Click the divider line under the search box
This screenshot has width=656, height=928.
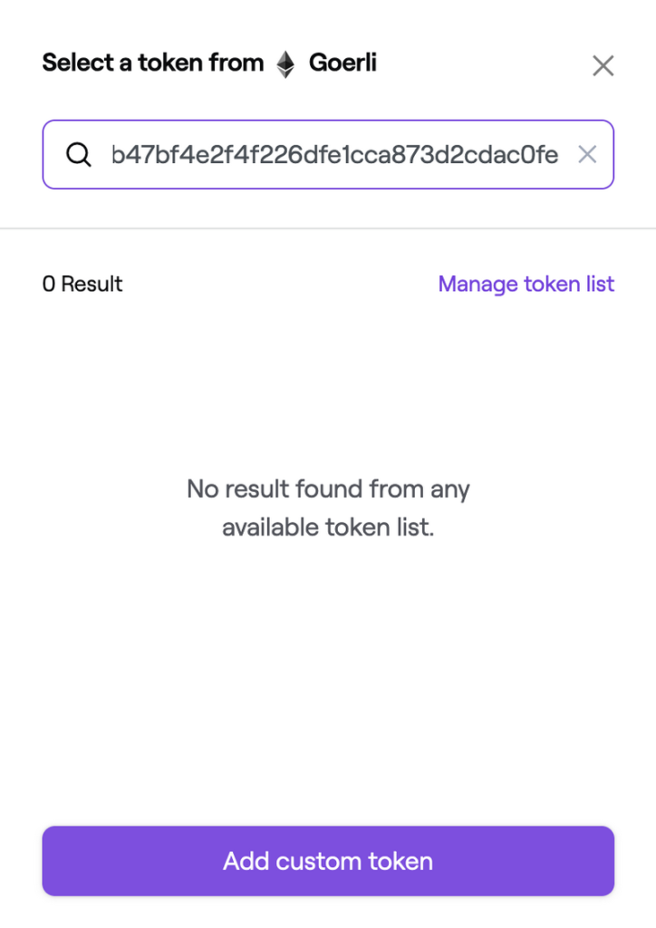click(328, 228)
